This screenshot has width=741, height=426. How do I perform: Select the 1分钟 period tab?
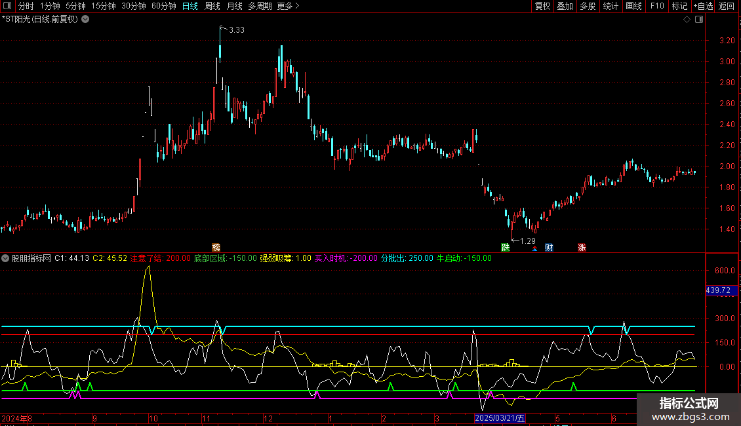(50, 6)
